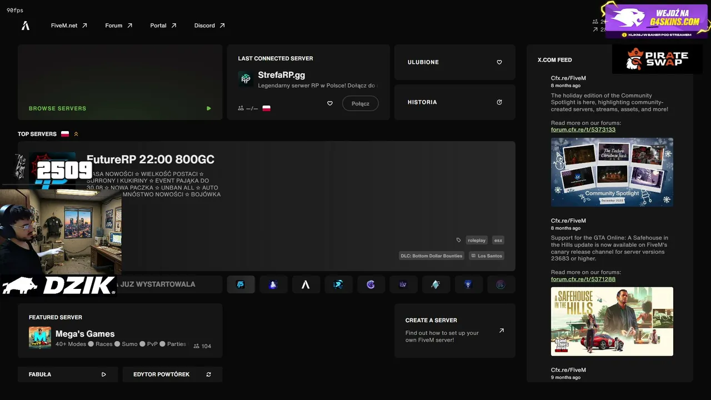Open the forum.cfx.re/t/5373133 link
The width and height of the screenshot is (711, 400).
(583, 129)
